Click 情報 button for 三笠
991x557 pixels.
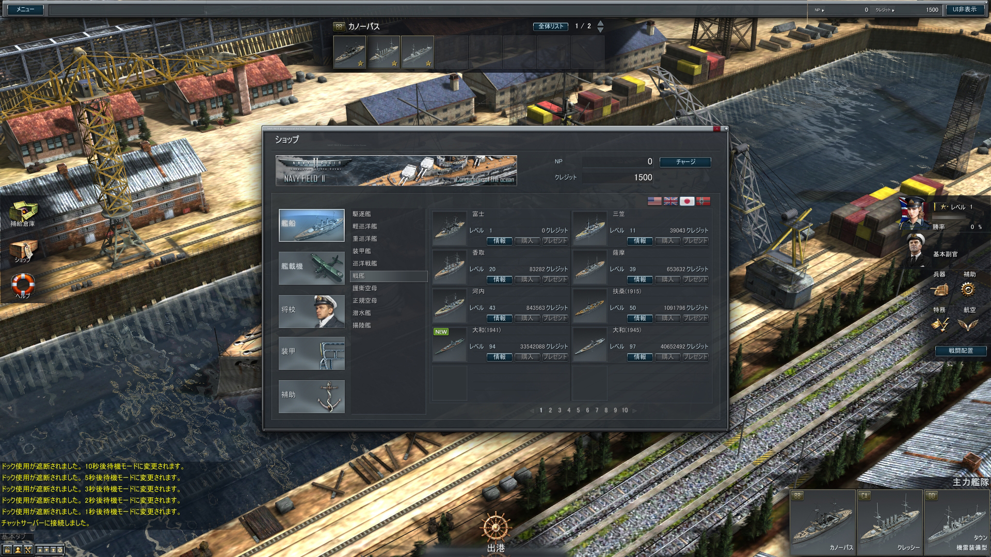[x=640, y=241]
